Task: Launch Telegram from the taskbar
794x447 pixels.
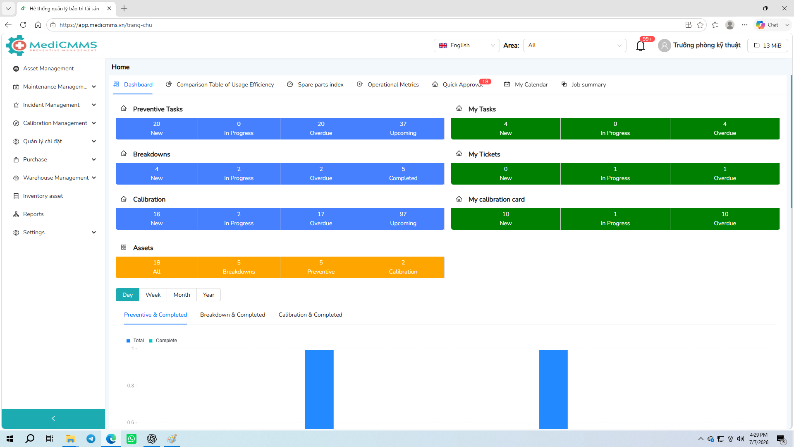Action: [x=91, y=439]
